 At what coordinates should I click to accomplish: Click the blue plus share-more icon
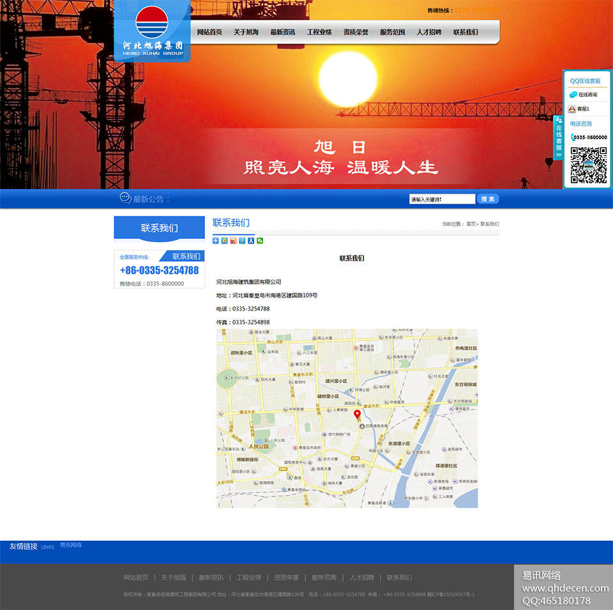(216, 241)
